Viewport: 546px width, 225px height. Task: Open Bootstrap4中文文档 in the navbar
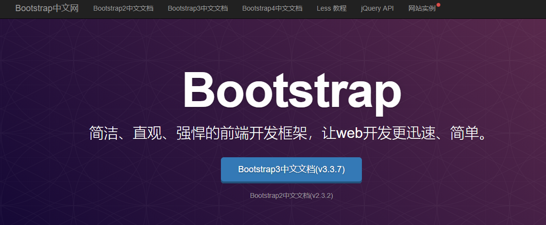[272, 8]
